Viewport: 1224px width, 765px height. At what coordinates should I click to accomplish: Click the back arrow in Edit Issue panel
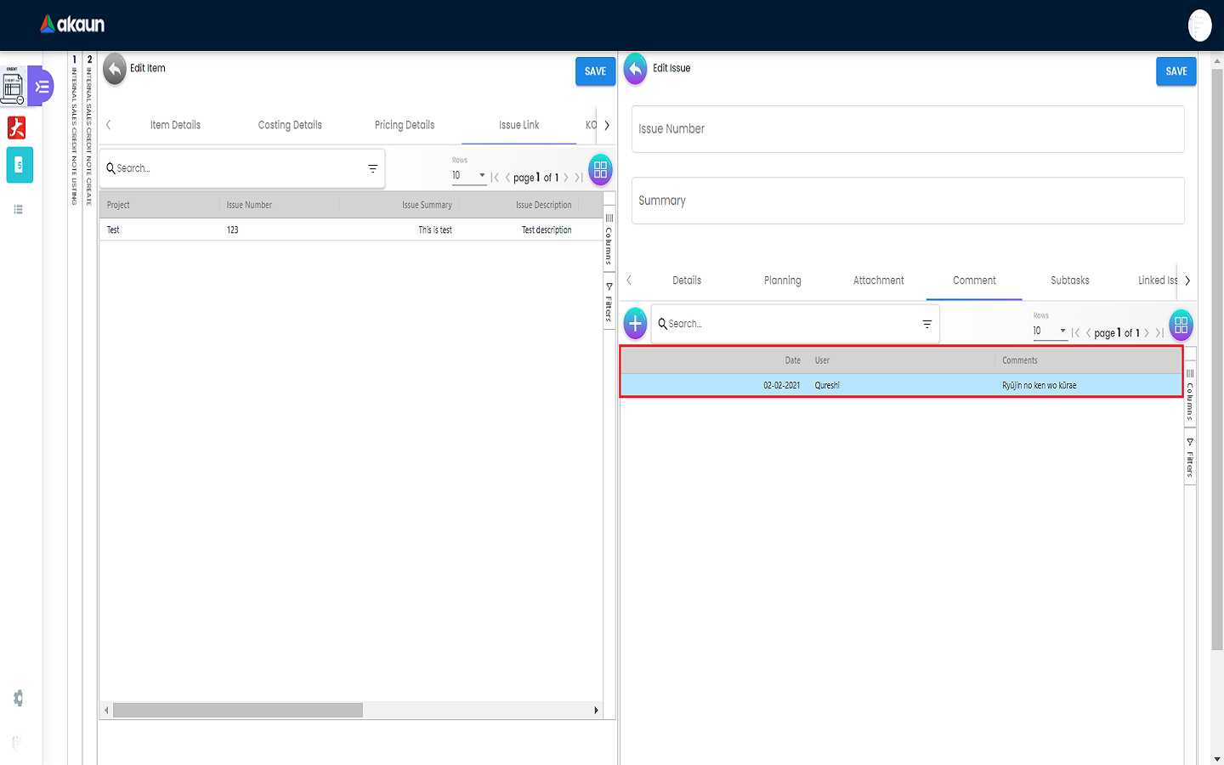pyautogui.click(x=635, y=70)
